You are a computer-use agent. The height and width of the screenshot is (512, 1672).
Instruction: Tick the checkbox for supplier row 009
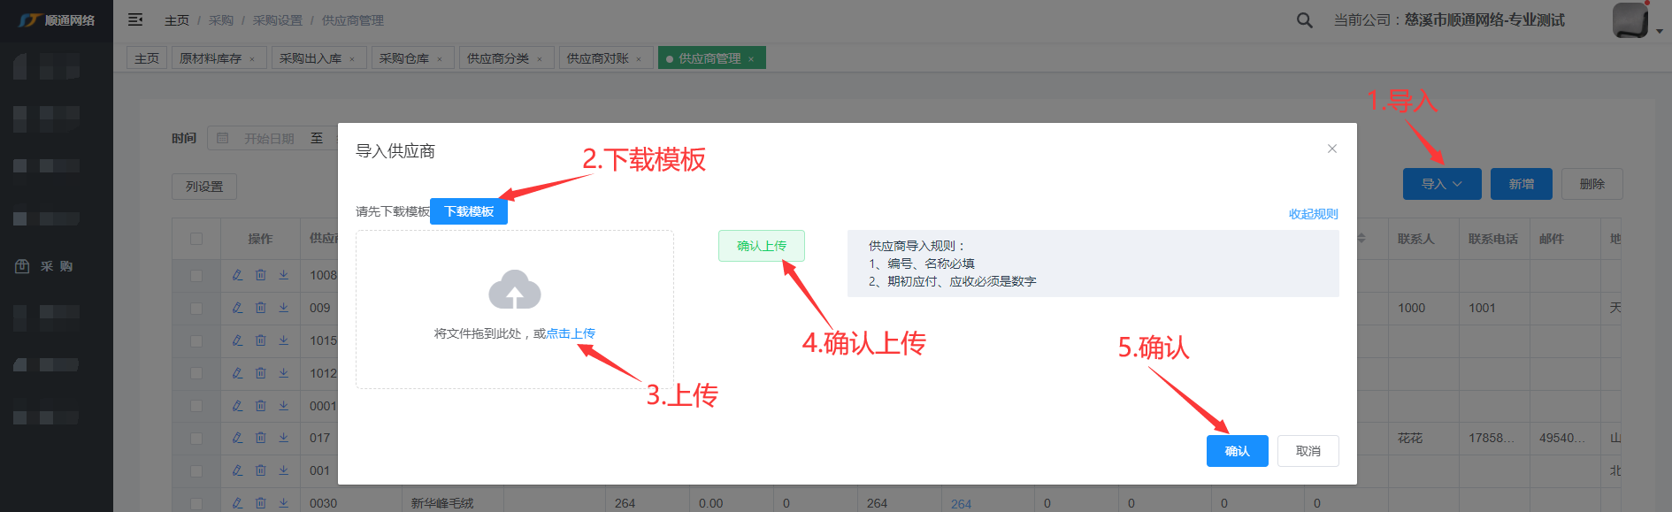pos(196,309)
